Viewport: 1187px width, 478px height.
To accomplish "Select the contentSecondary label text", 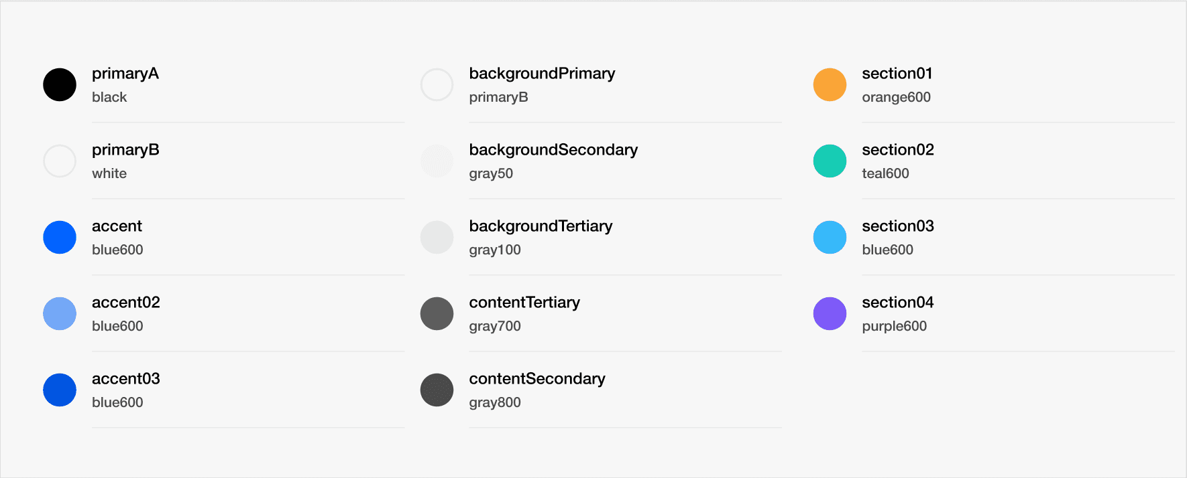I will [537, 379].
